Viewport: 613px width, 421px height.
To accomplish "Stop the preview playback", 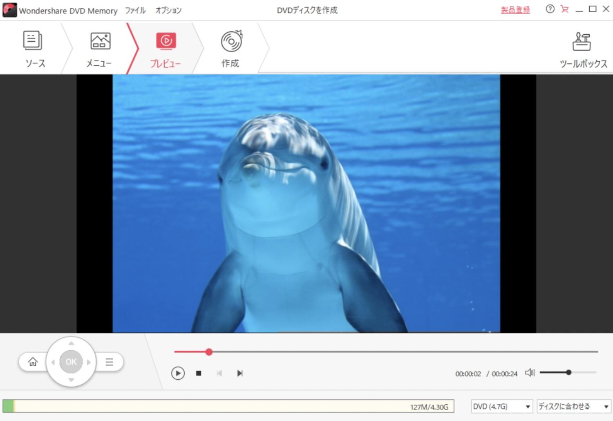I will [x=199, y=373].
